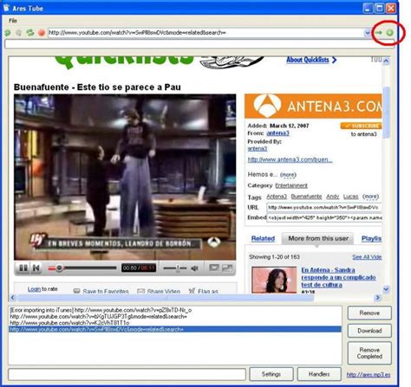This screenshot has width=411, height=387.
Task: Switch to the Playlists tab
Action: (x=371, y=238)
